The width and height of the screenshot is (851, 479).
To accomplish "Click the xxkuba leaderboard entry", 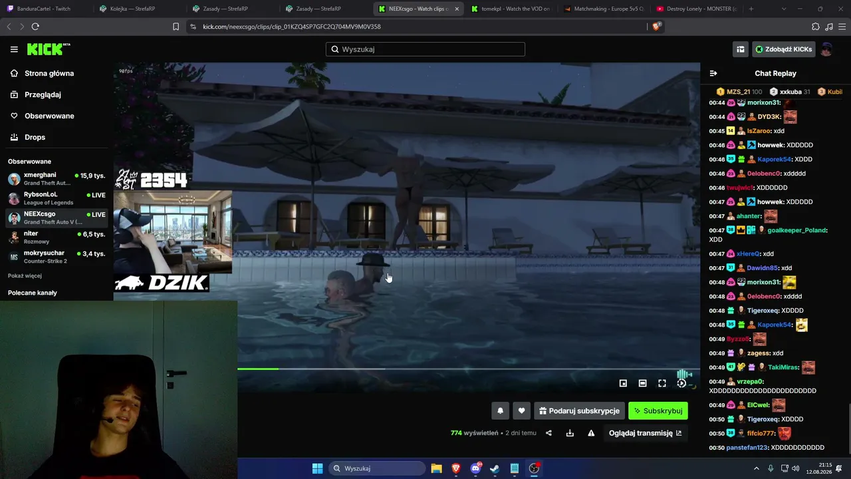I will [x=790, y=92].
